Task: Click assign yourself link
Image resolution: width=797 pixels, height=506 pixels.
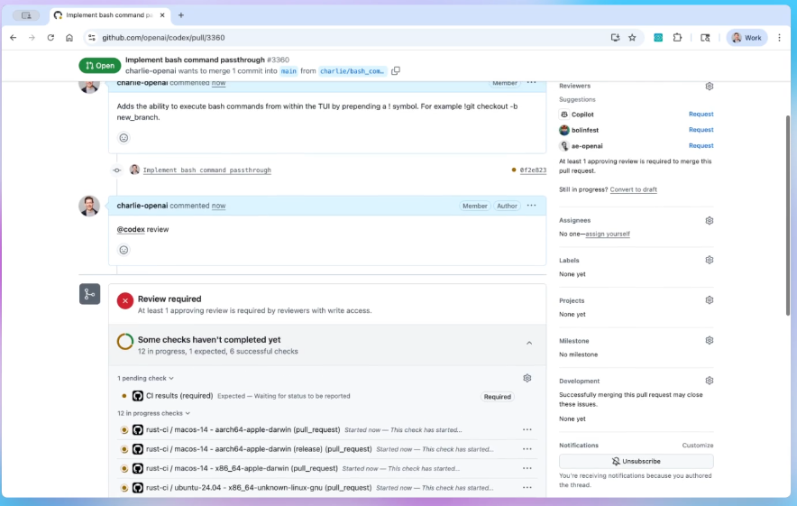Action: tap(608, 234)
